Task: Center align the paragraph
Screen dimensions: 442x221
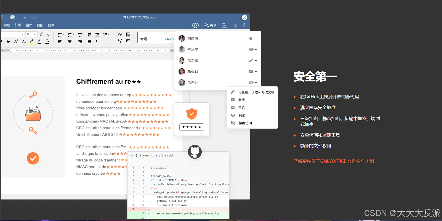Action: (x=70, y=42)
